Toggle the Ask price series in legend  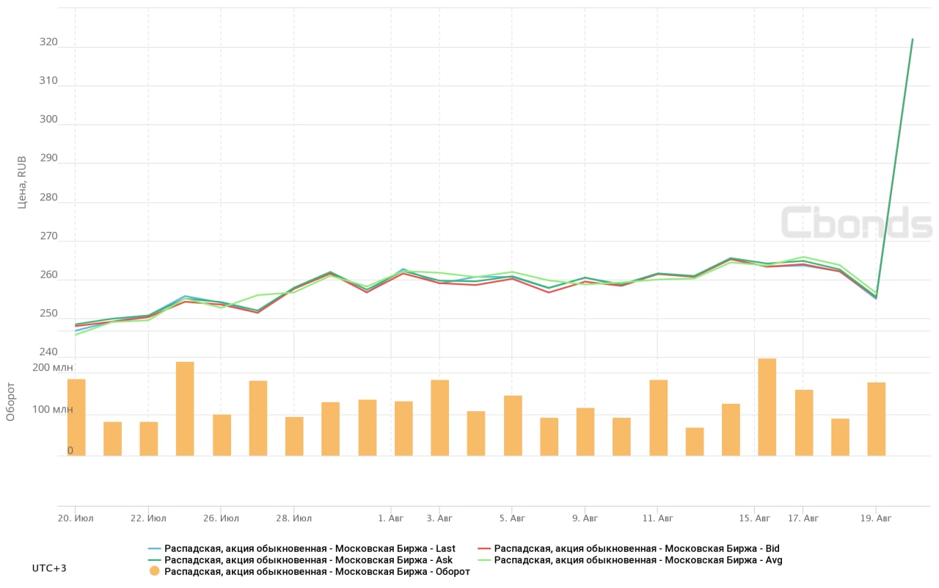[x=301, y=560]
